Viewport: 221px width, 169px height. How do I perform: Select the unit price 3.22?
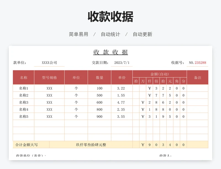pyautogui.click(x=122, y=88)
